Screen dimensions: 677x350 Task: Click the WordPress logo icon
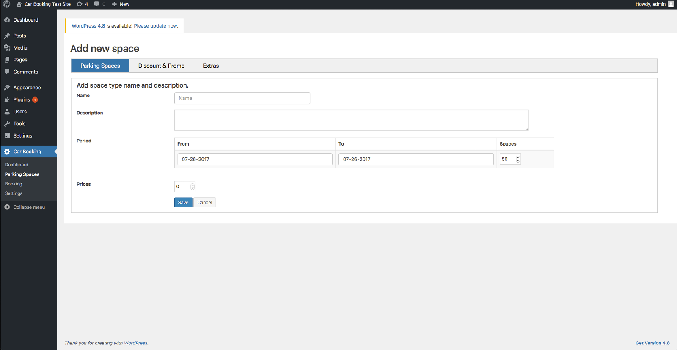[x=7, y=4]
